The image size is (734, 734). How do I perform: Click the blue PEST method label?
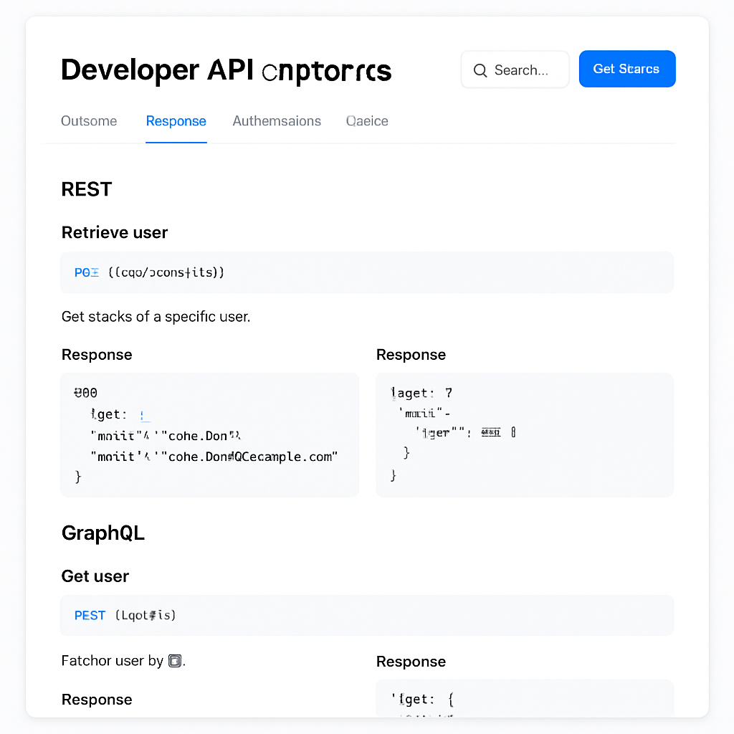90,615
